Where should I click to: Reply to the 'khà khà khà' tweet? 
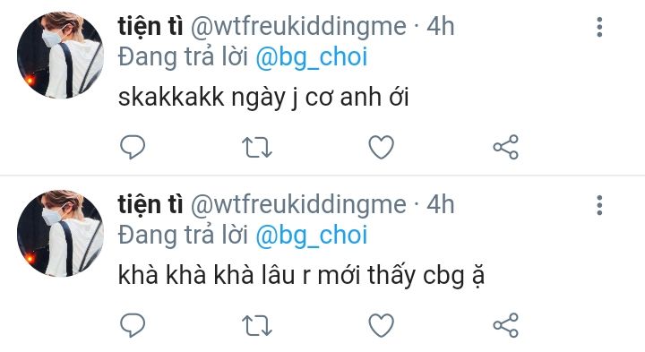pyautogui.click(x=133, y=325)
